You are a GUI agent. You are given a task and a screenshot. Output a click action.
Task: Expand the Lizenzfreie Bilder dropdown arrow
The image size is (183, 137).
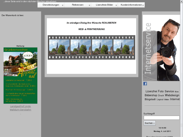click(116, 5)
